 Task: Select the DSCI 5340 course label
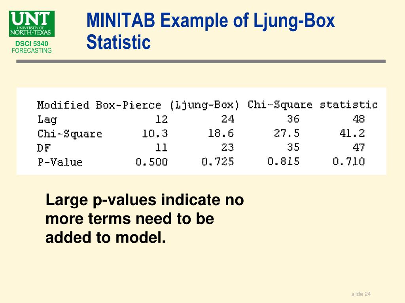pyautogui.click(x=32, y=43)
